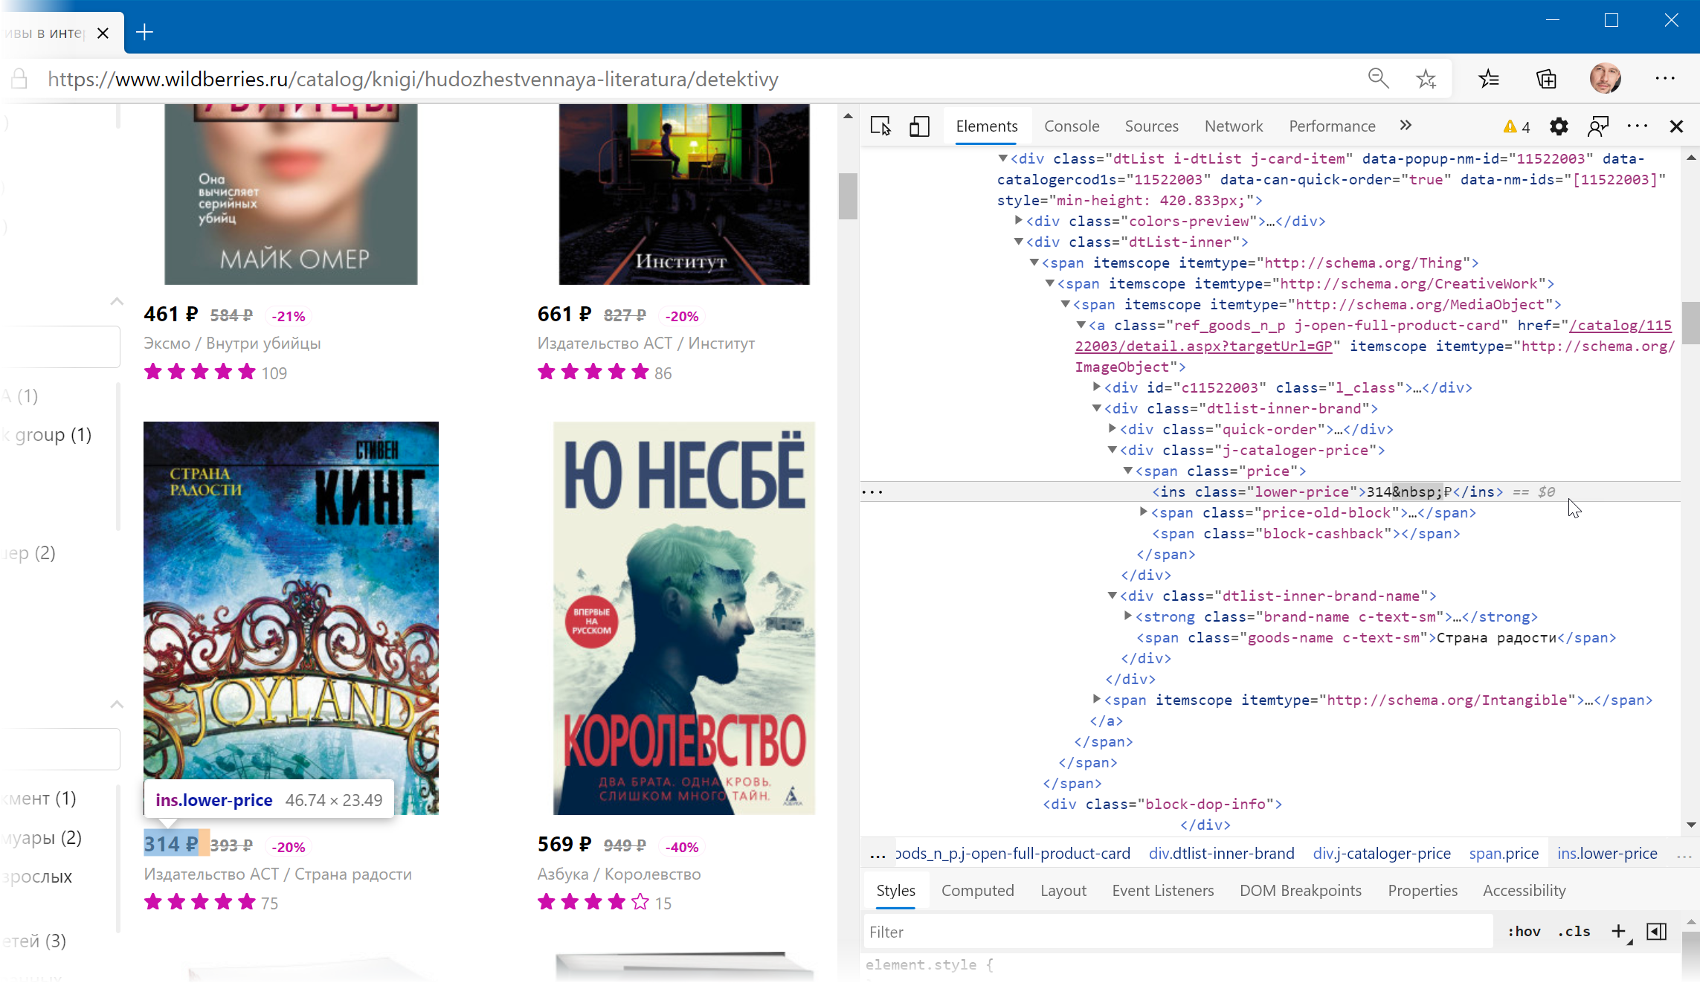Screen dimensions: 1700x983
Task: Click the 'Азбука / Королевство' product title
Action: [619, 874]
